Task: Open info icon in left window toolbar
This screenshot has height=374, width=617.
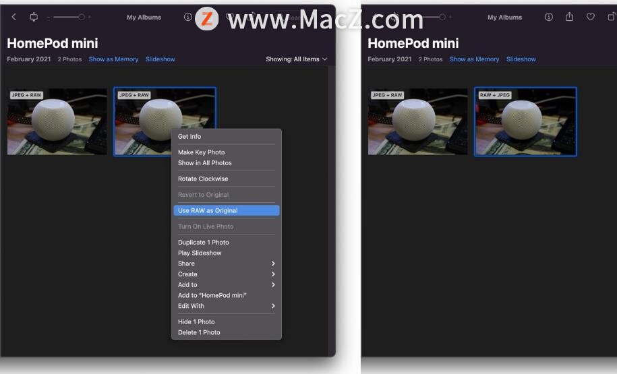Action: pos(187,17)
